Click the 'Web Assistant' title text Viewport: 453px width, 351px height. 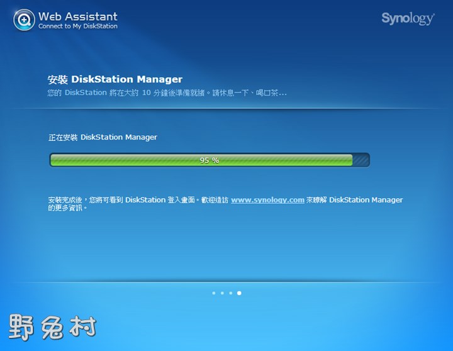click(78, 16)
